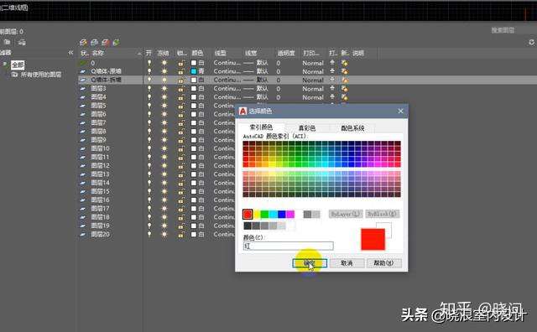The width and height of the screenshot is (537, 332).
Task: Click the New Layer toolbar icon
Action: (x=83, y=43)
